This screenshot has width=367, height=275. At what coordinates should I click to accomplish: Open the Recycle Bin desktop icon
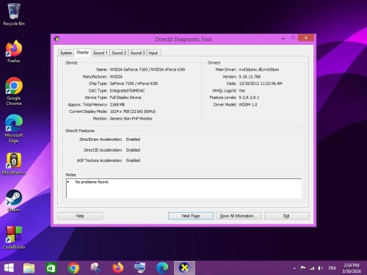(x=14, y=14)
